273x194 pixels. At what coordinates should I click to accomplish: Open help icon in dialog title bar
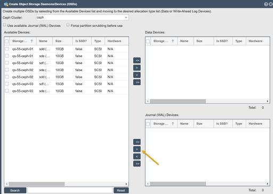tap(266, 4)
